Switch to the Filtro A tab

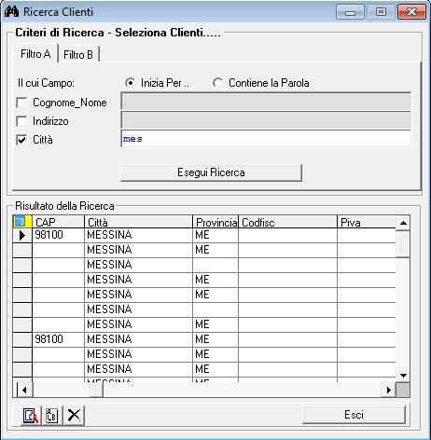(35, 54)
